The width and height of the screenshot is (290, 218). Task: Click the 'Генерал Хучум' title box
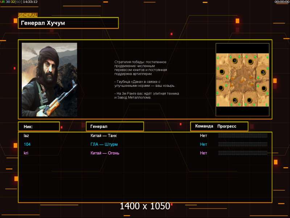(x=68, y=23)
